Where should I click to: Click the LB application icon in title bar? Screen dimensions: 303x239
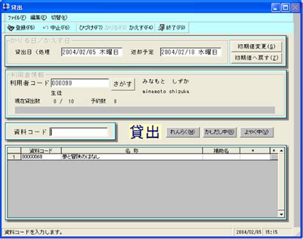coord(6,7)
